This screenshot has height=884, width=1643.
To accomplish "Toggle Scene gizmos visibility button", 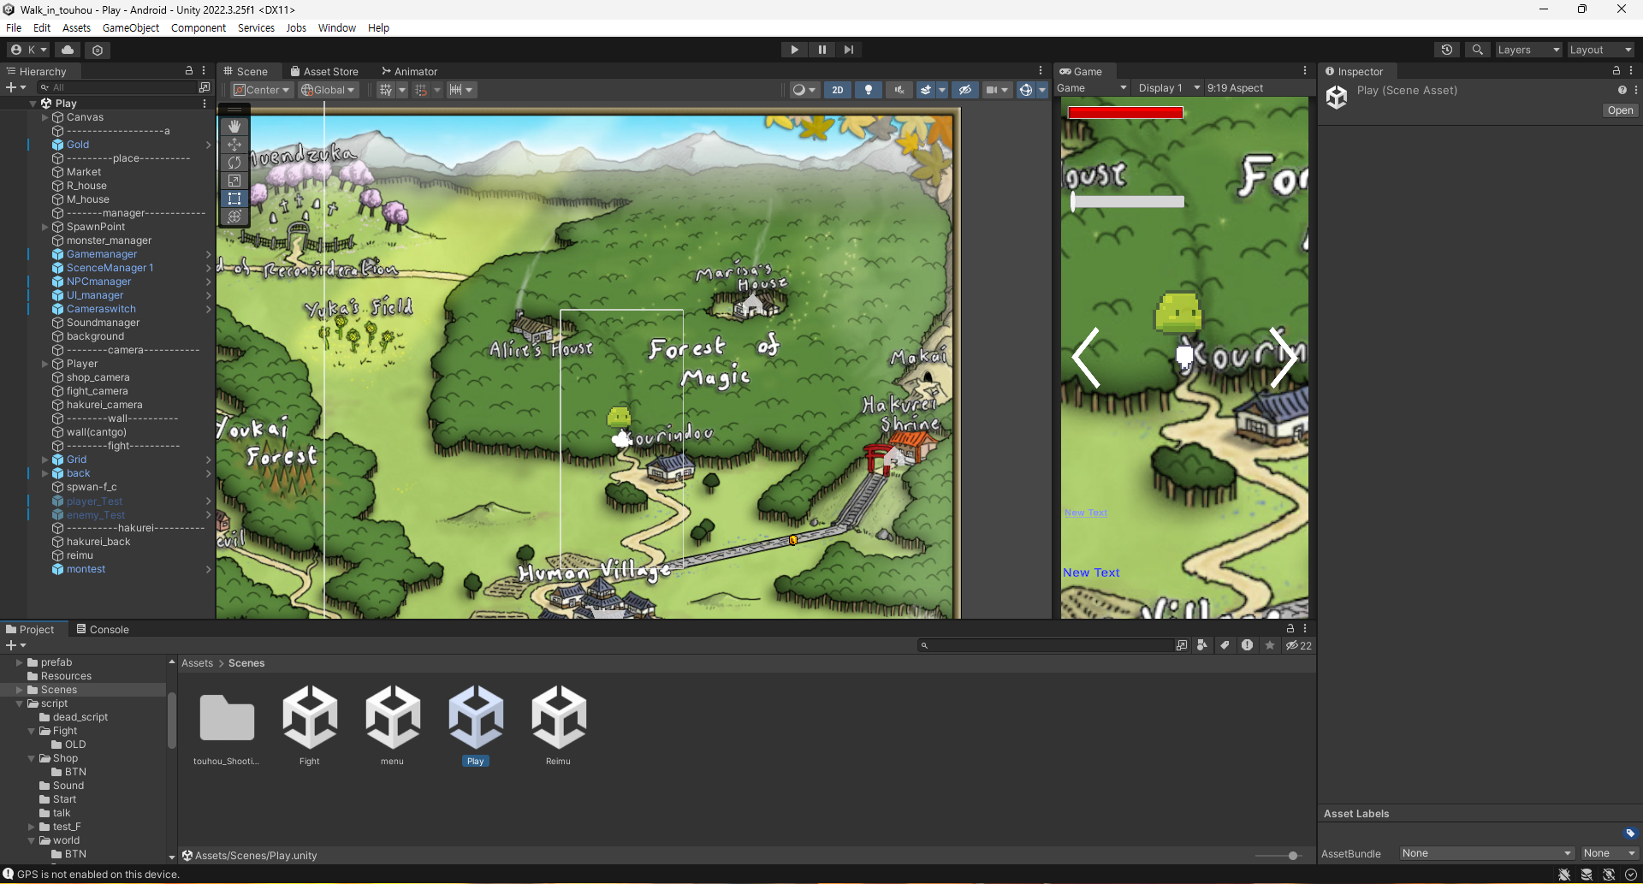I will (1025, 90).
